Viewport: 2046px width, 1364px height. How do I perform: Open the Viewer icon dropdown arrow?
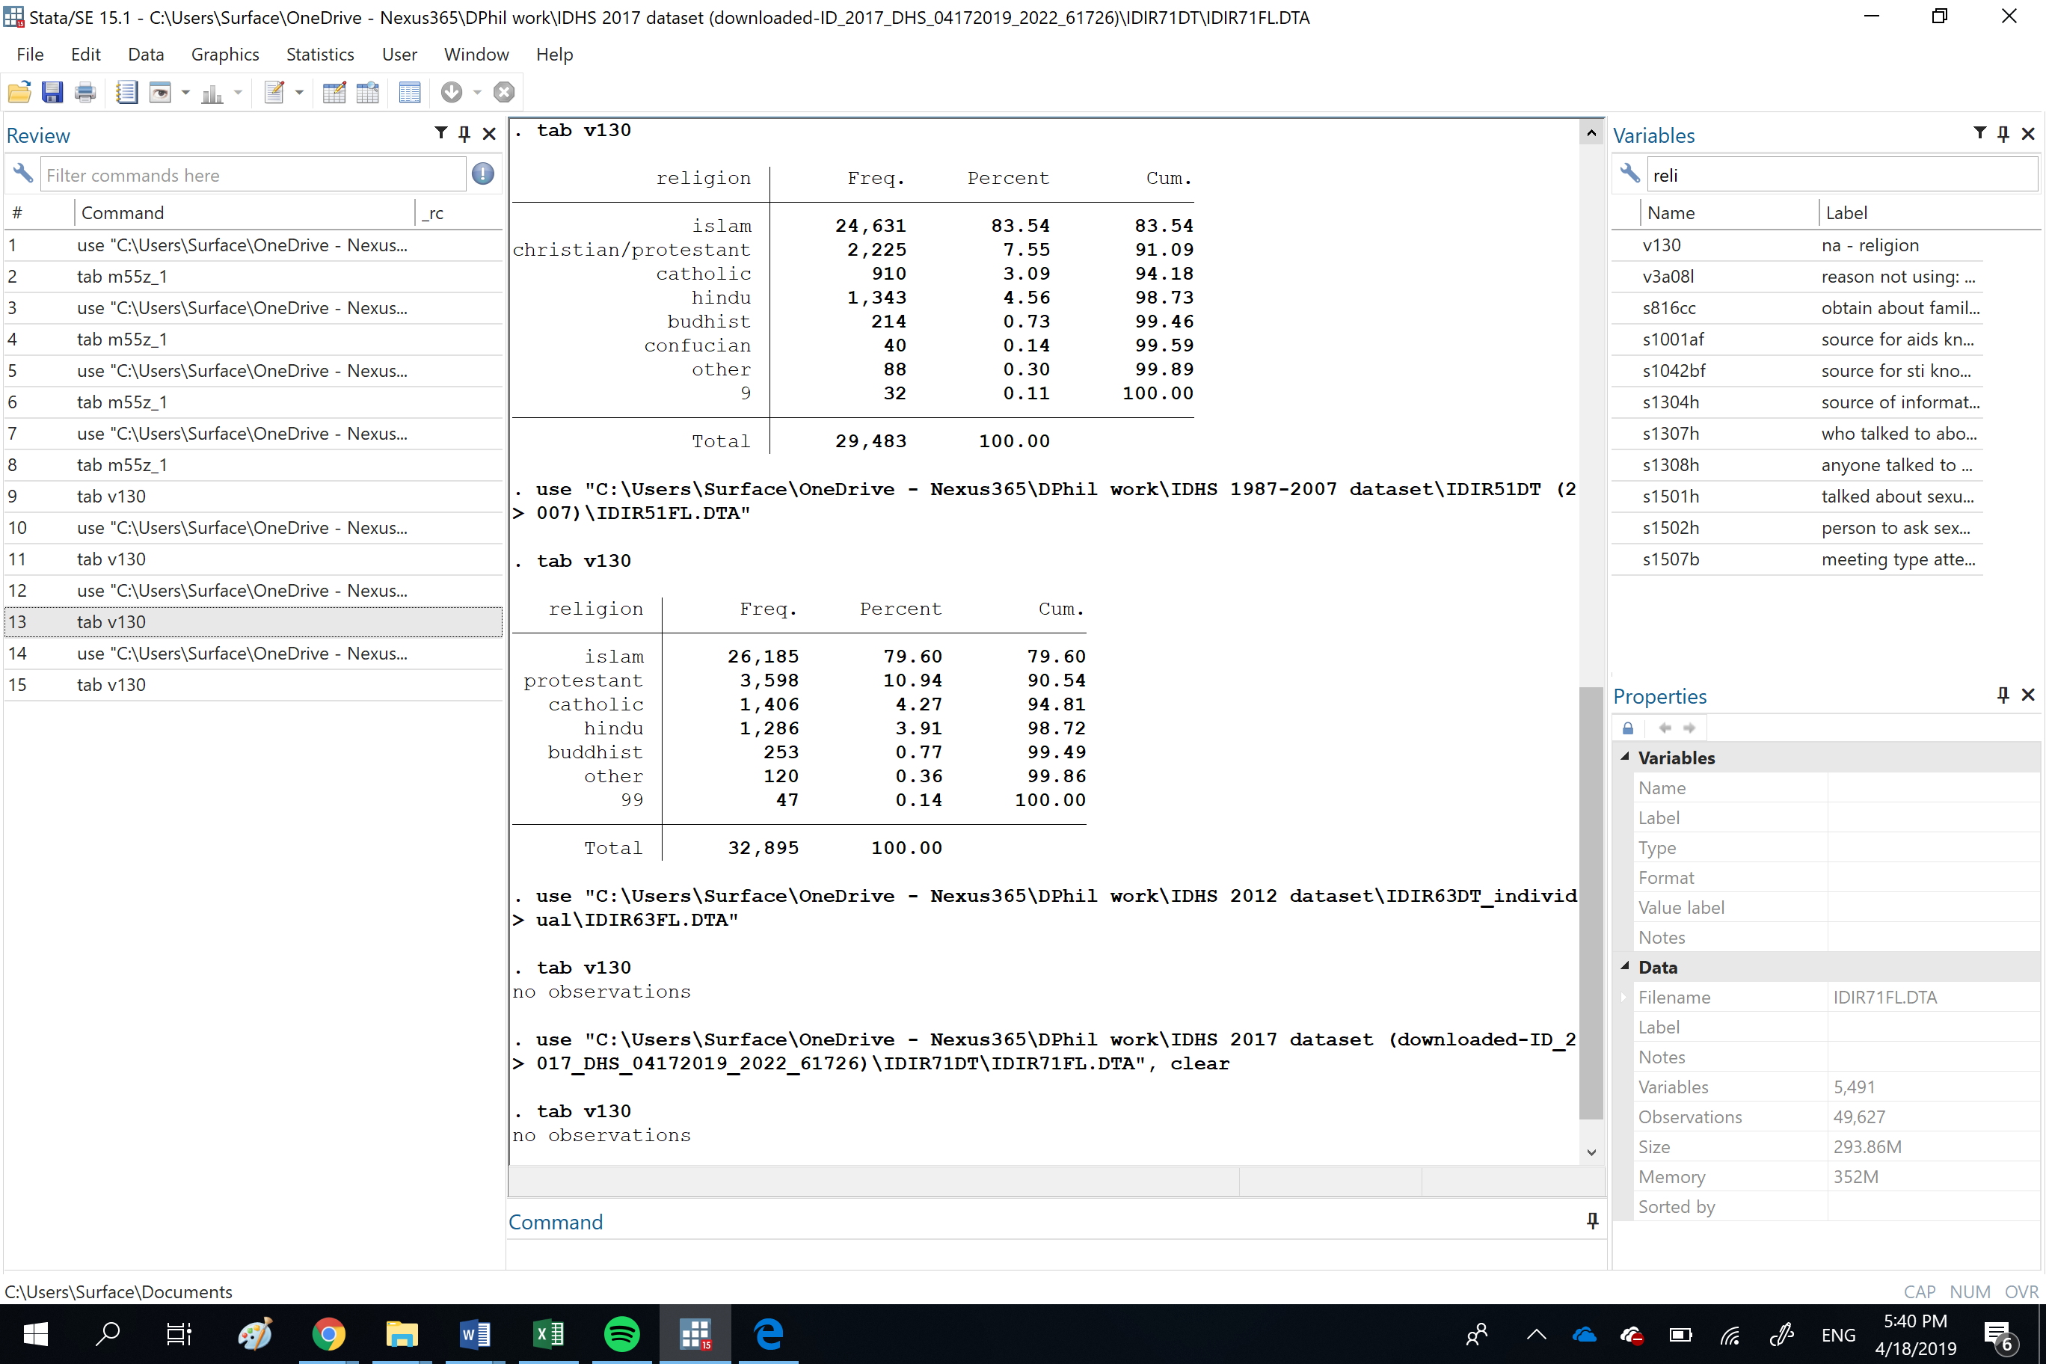click(185, 92)
